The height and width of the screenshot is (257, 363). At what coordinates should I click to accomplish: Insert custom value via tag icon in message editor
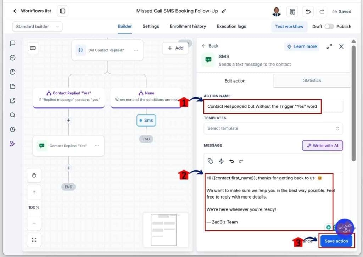[210, 161]
